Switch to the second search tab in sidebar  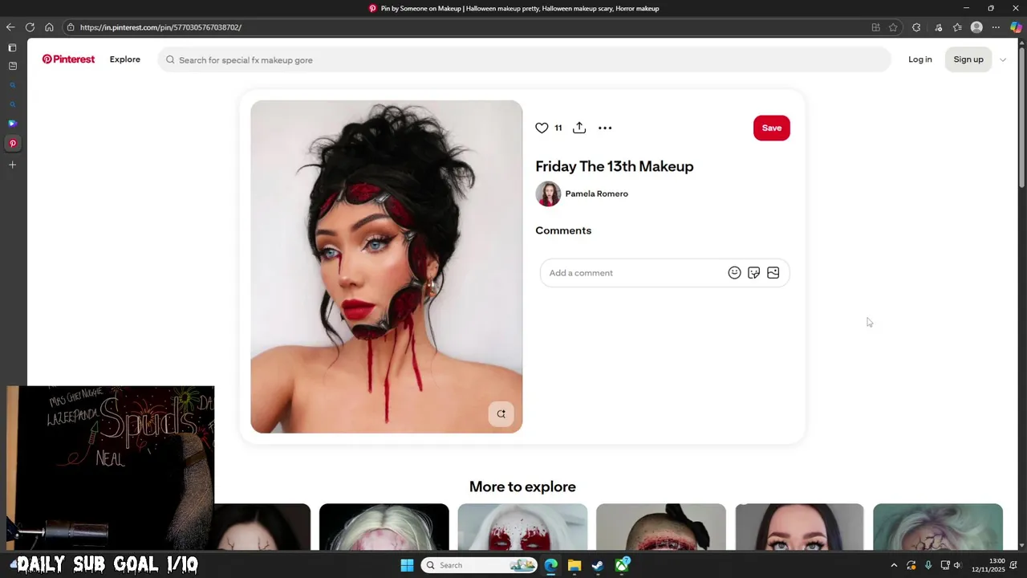tap(12, 104)
